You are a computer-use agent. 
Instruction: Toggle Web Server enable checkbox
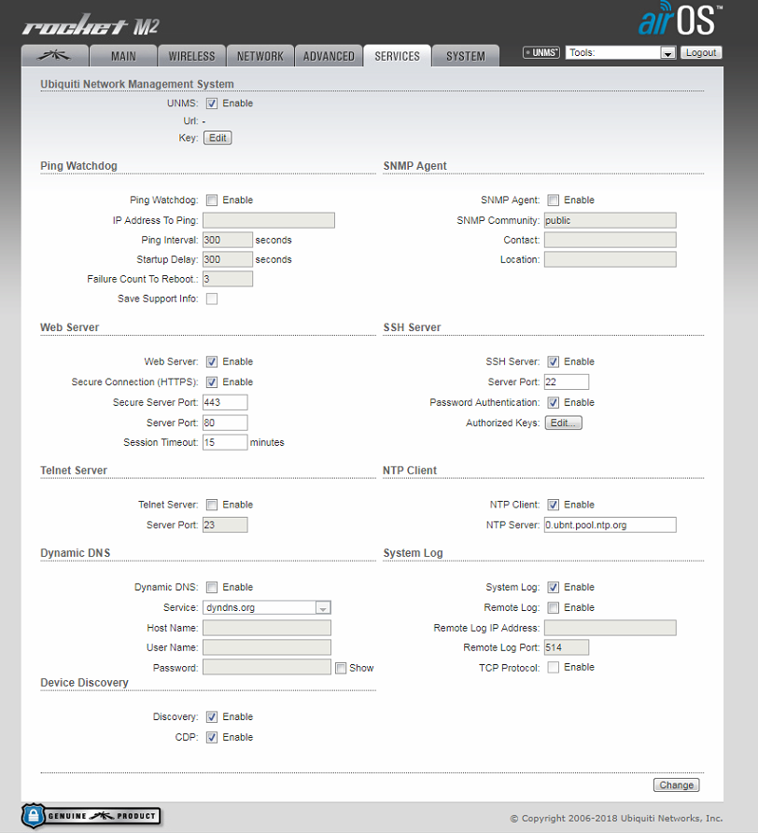click(x=212, y=362)
